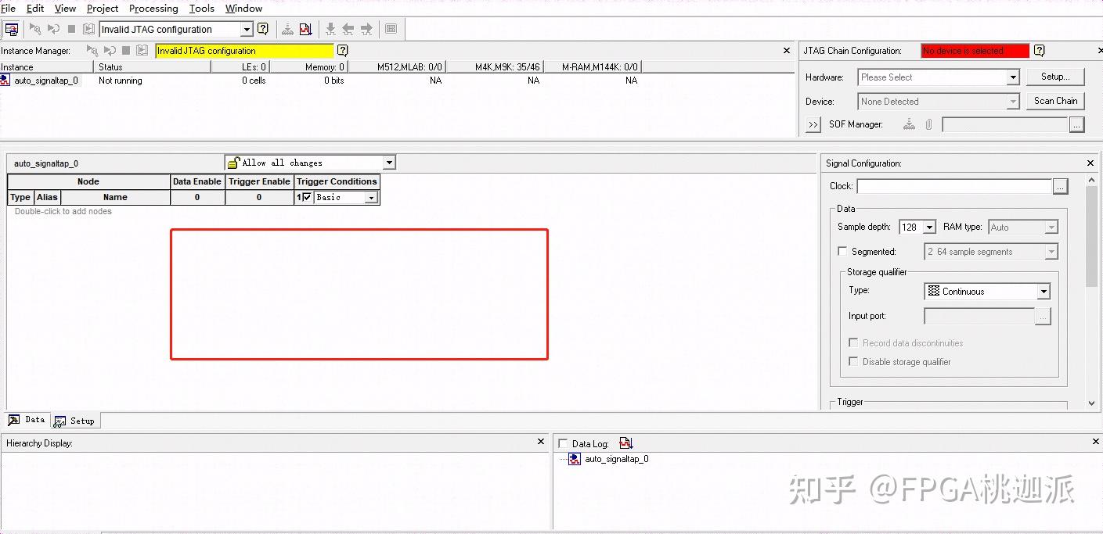Click the Clock input field
The height and width of the screenshot is (534, 1103).
point(954,186)
